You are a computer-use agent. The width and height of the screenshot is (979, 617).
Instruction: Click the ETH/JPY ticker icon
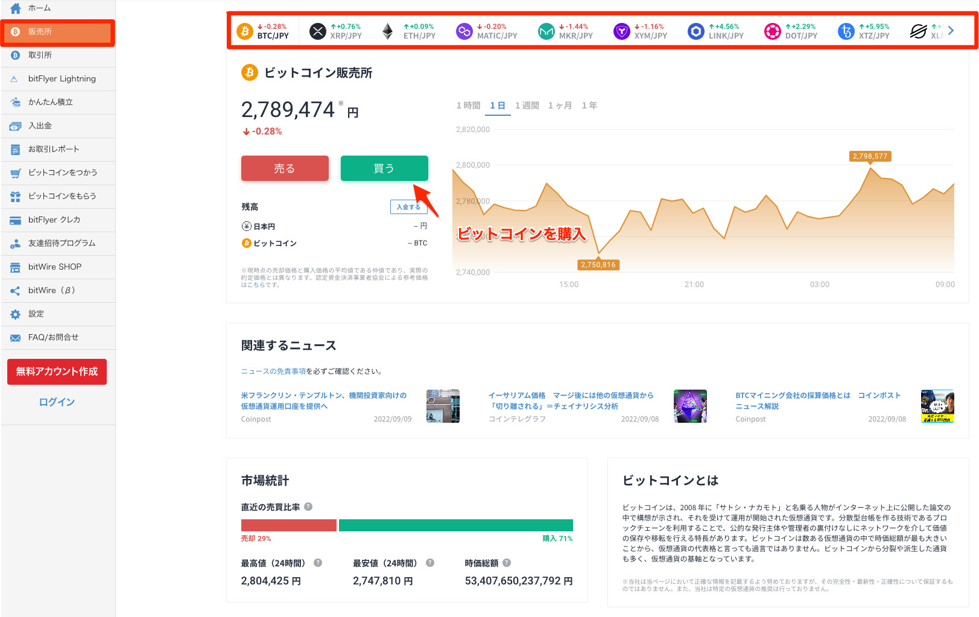coord(388,30)
